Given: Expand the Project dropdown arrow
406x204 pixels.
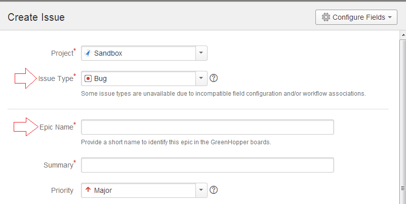Looking at the screenshot, I should coord(201,53).
